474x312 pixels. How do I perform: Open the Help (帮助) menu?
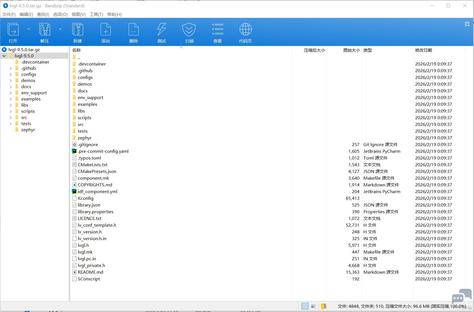(x=115, y=15)
